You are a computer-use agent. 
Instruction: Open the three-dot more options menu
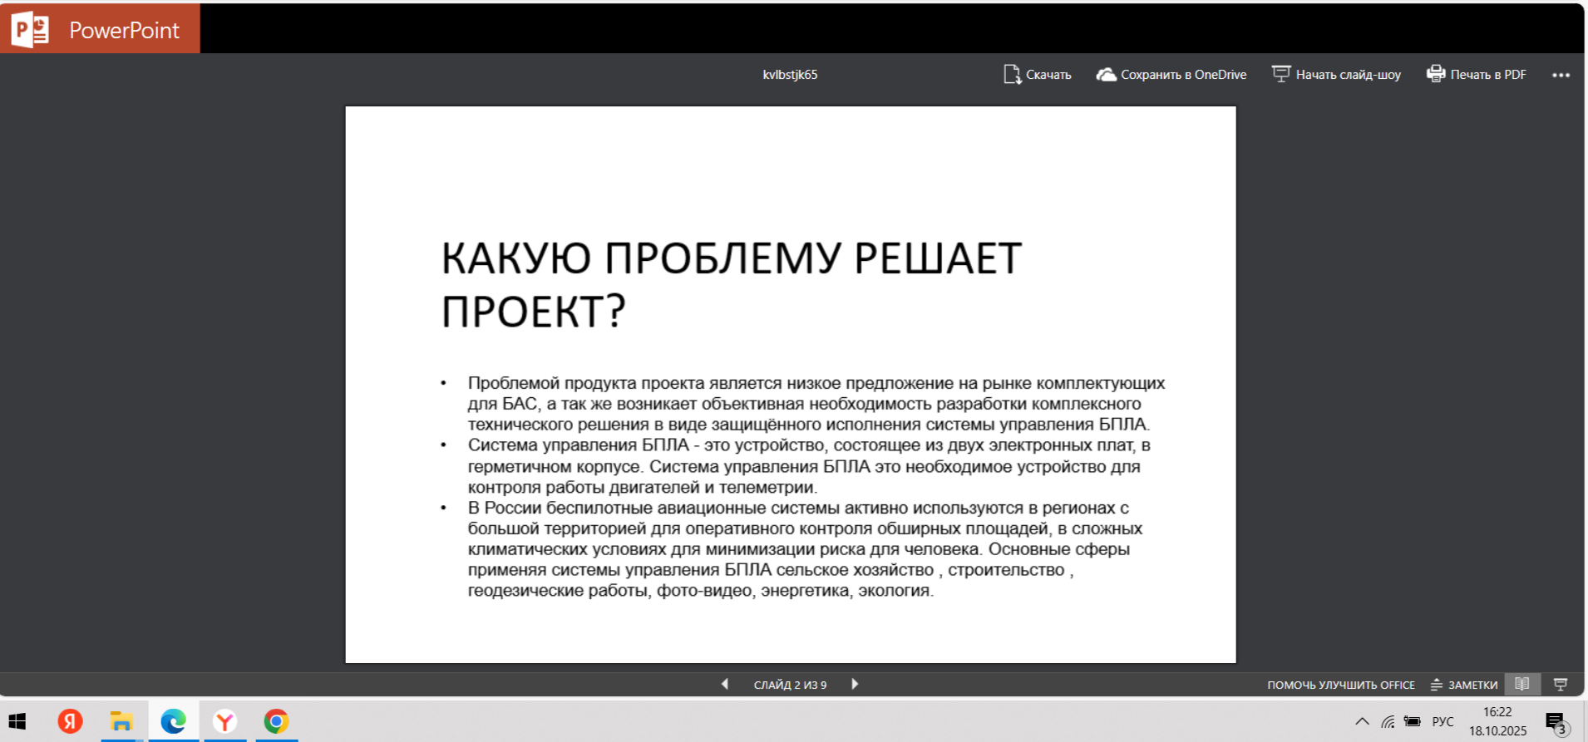1561,75
